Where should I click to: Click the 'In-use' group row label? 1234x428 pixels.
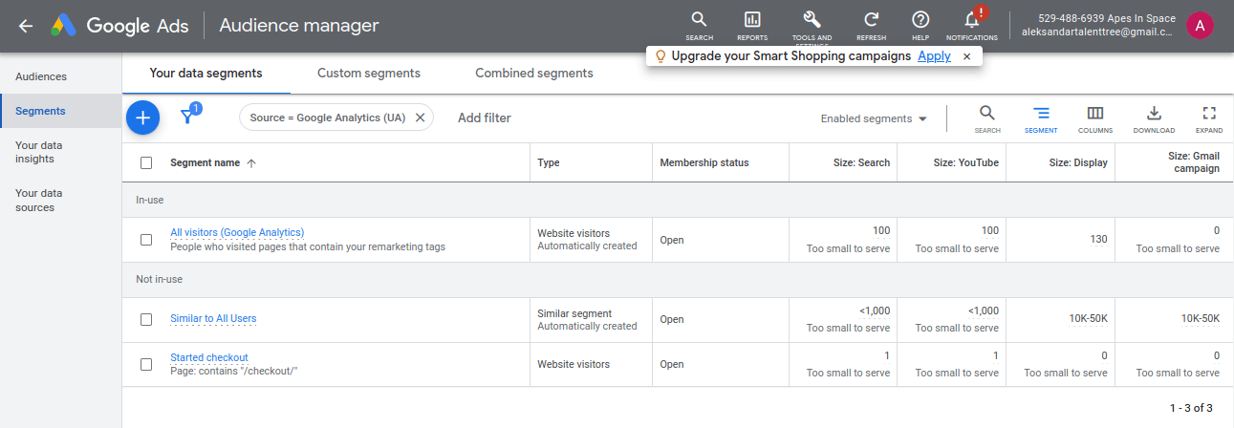[150, 201]
